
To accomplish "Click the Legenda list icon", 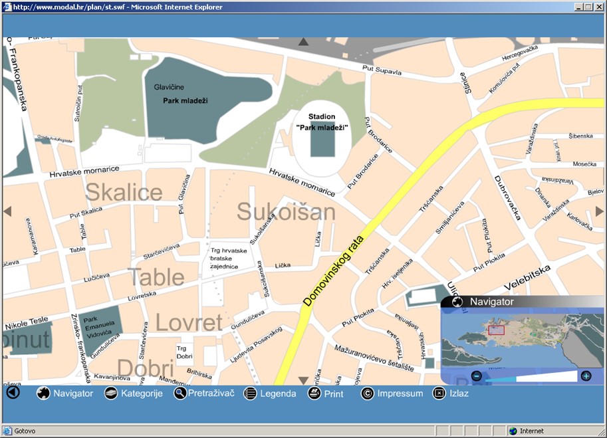I will 250,393.
